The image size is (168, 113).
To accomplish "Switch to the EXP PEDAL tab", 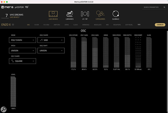I will [x=129, y=25].
